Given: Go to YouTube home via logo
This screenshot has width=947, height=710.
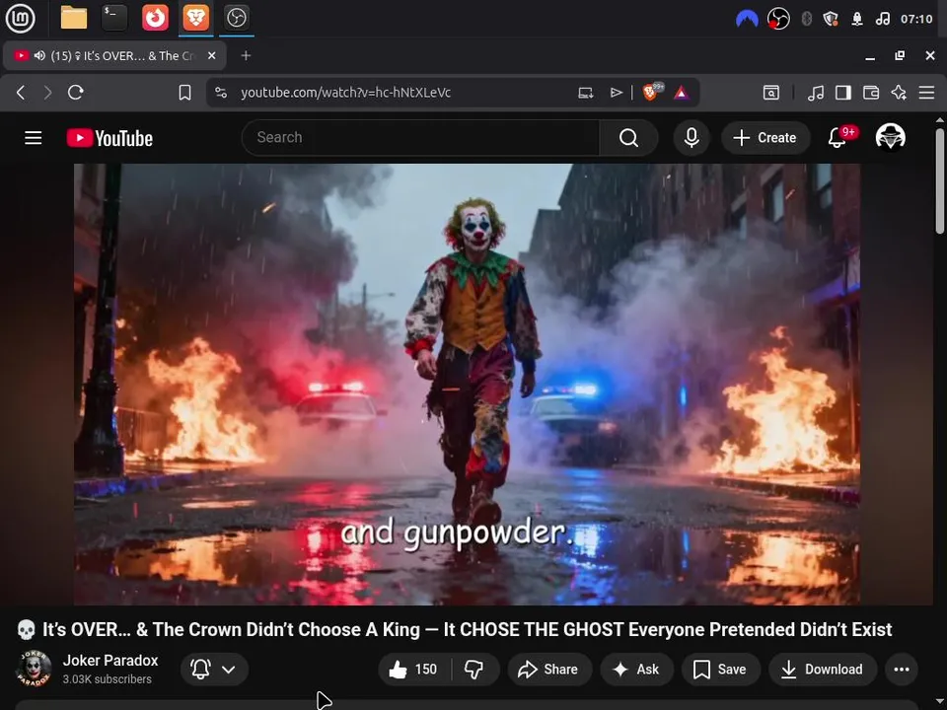Looking at the screenshot, I should 109,138.
